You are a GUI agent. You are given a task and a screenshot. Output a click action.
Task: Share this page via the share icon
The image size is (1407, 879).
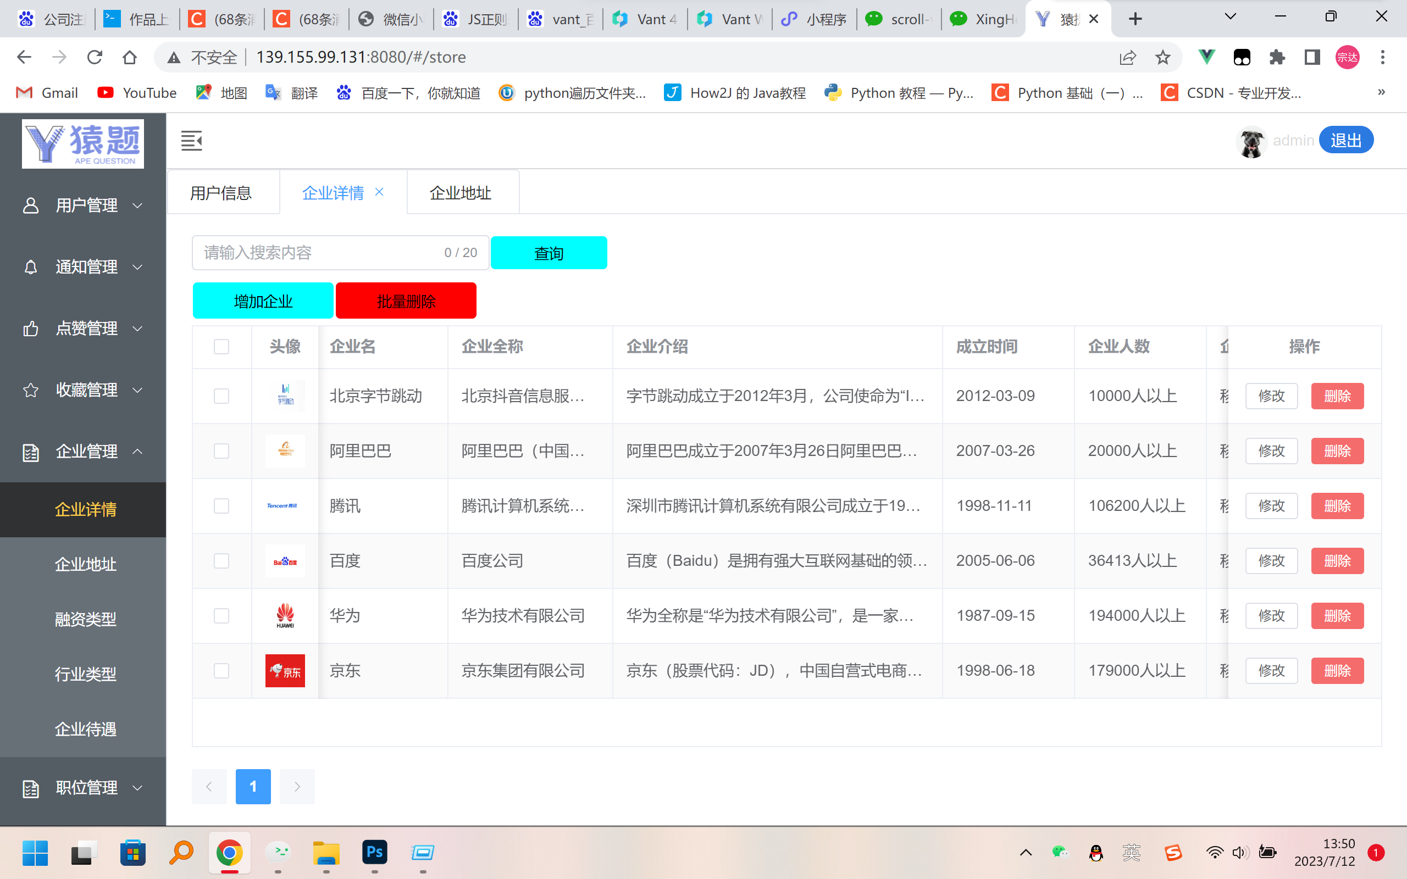pos(1128,57)
